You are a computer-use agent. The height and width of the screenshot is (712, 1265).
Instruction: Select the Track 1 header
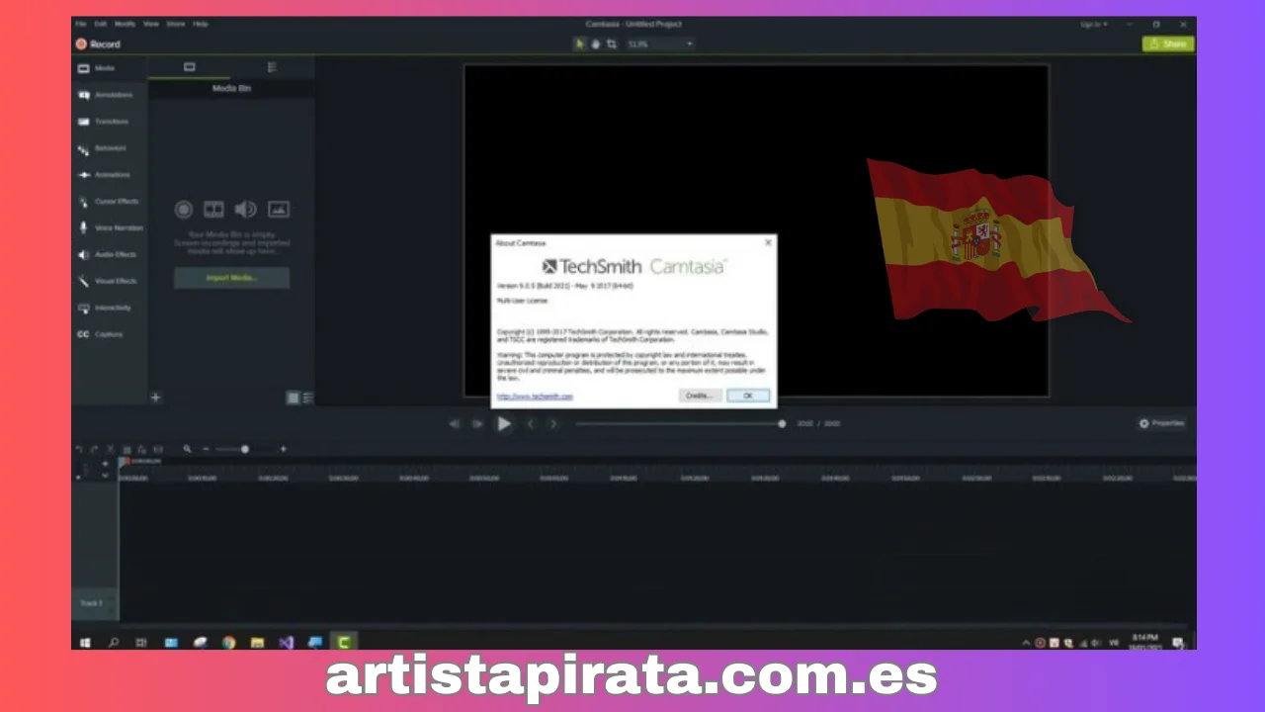coord(94,602)
